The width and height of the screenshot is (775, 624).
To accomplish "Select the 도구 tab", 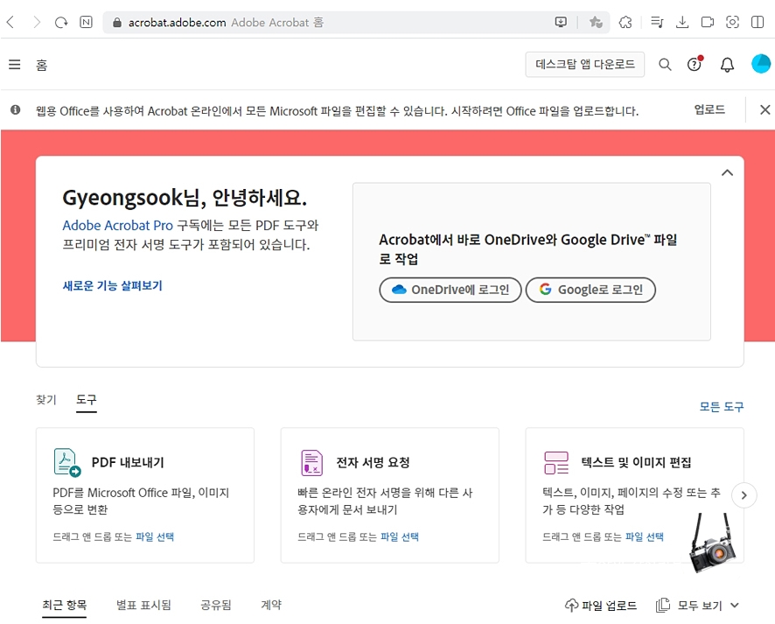I will [x=87, y=400].
